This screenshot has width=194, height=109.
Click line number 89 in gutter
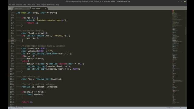[x=12, y=41]
